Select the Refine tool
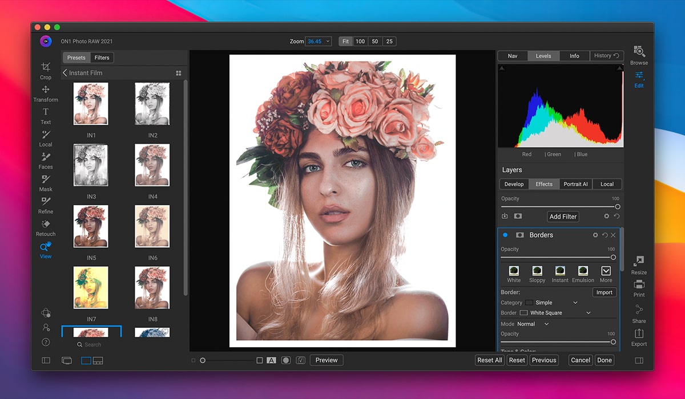 [46, 202]
